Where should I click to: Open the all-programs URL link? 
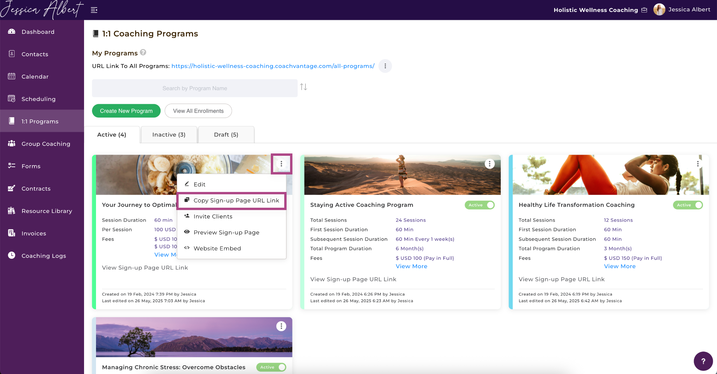pyautogui.click(x=273, y=66)
